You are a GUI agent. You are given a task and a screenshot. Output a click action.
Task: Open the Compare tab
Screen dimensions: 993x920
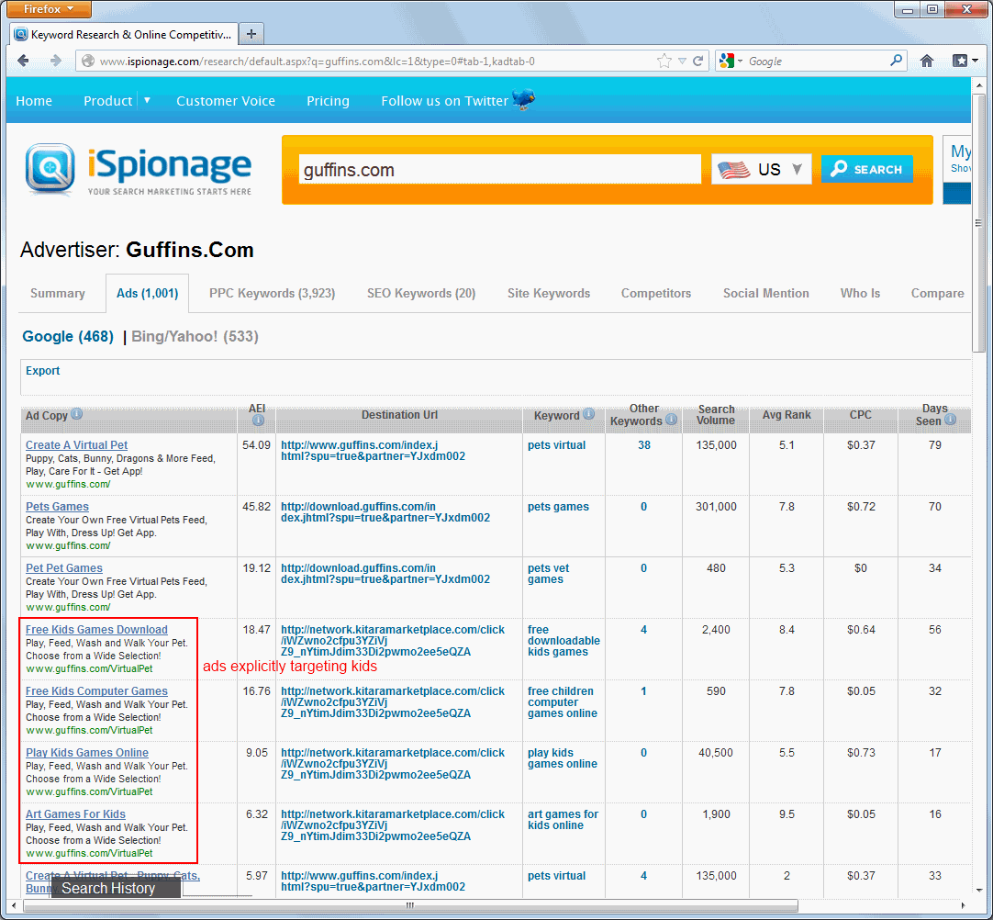pos(937,294)
